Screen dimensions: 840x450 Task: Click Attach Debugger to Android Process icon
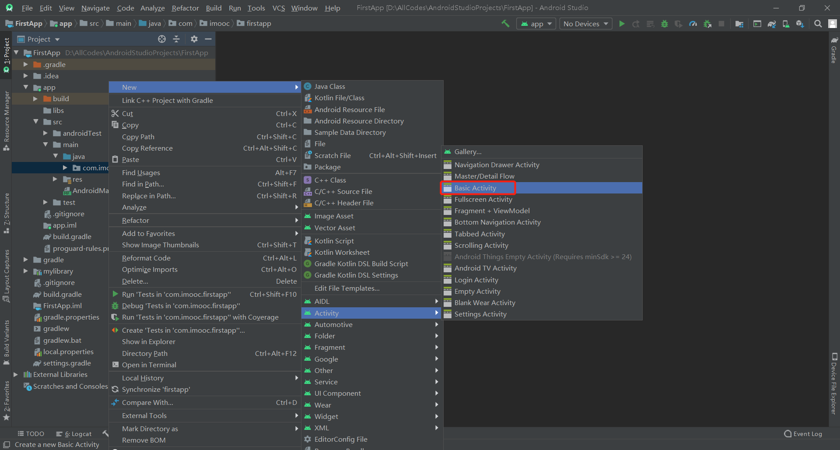(x=707, y=24)
